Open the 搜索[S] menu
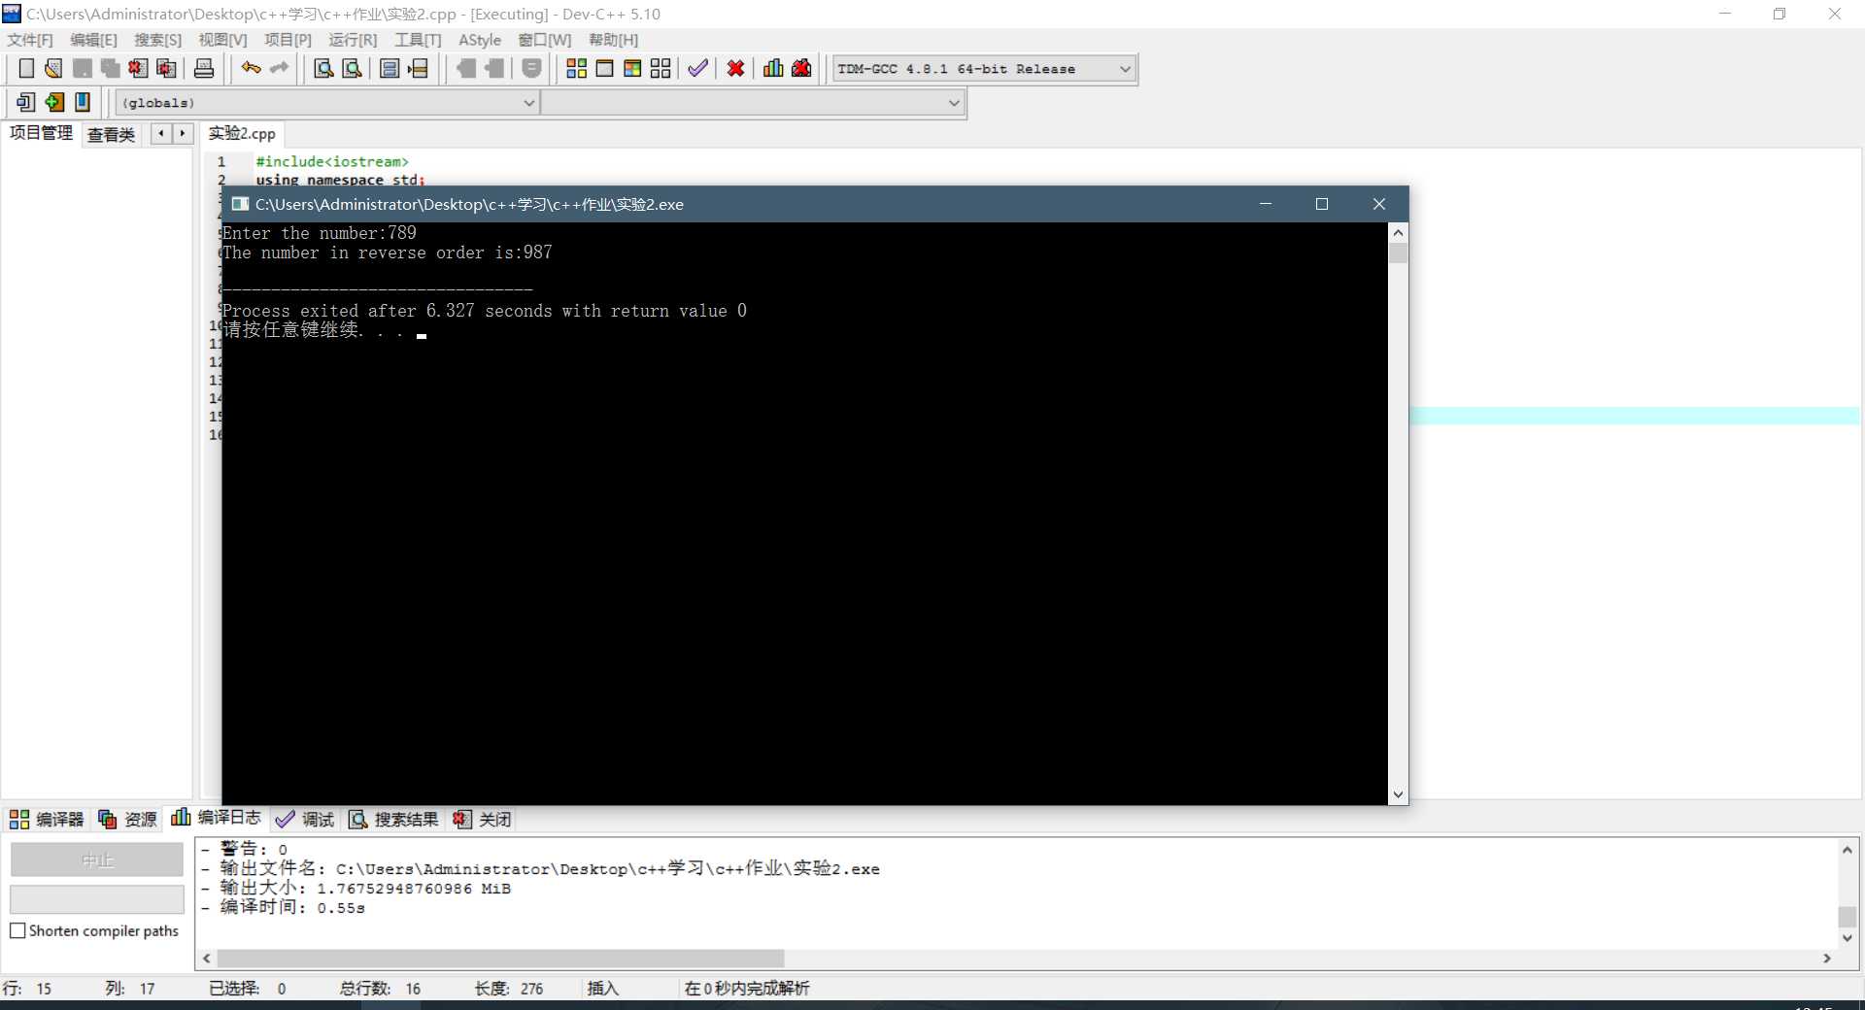1865x1010 pixels. 157,40
